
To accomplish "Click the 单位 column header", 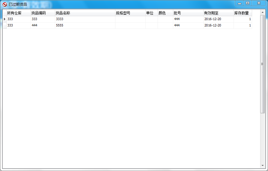I will [152, 13].
